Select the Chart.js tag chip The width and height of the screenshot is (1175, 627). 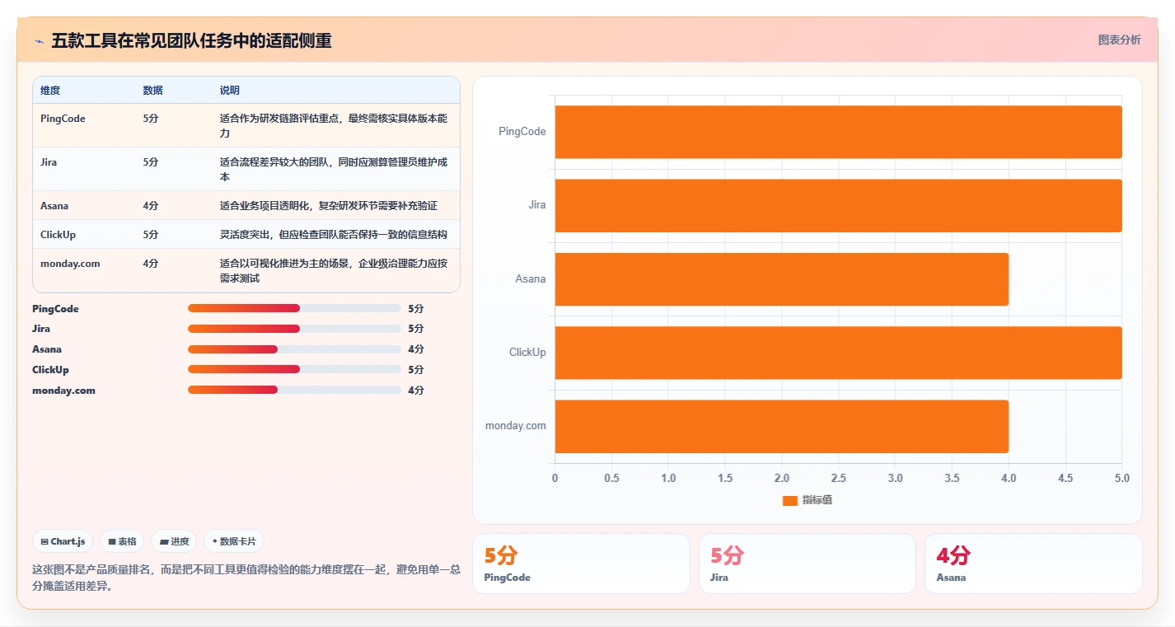point(63,541)
